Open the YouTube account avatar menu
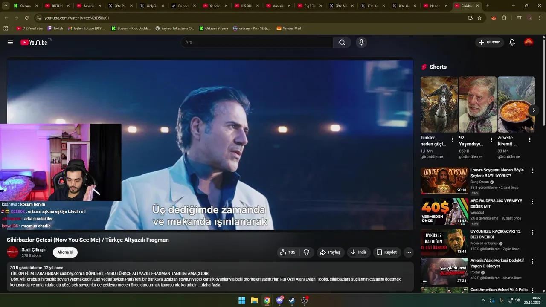This screenshot has height=307, width=546. [529, 42]
